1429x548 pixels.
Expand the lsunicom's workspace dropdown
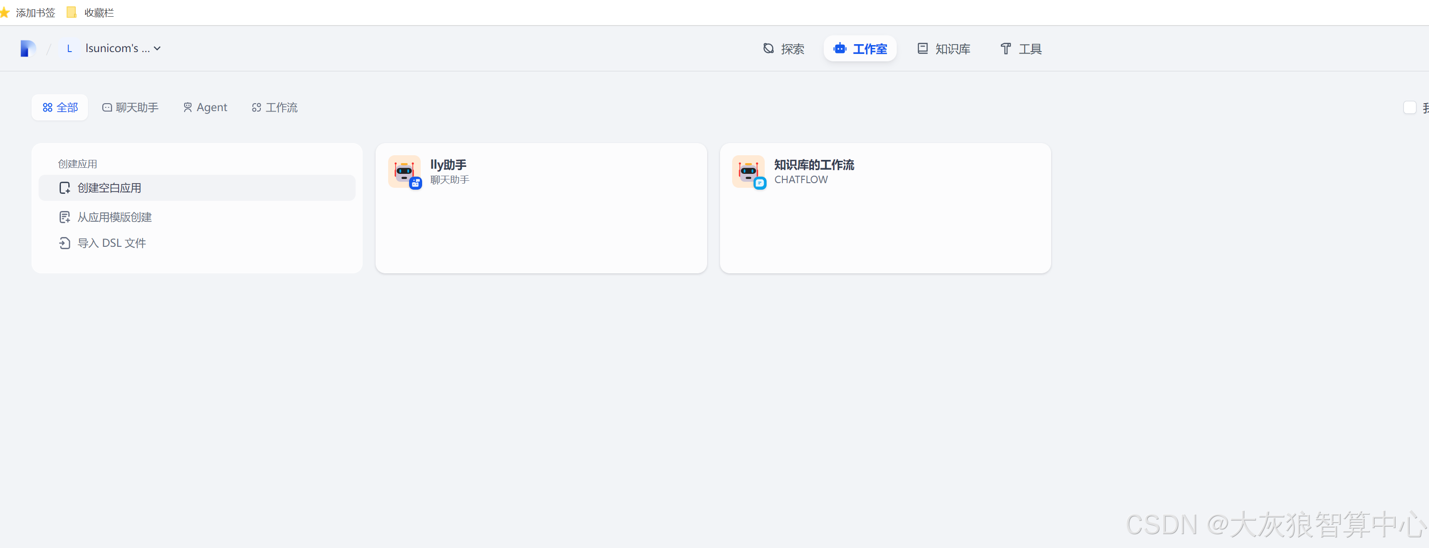coord(158,48)
